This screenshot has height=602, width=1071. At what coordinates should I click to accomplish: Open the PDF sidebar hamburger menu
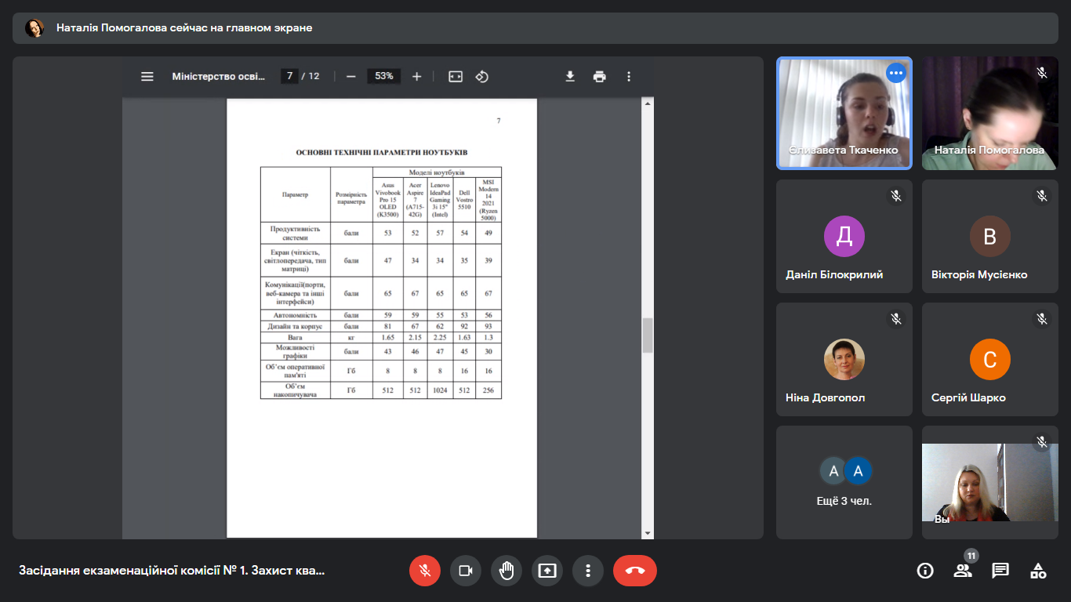[x=147, y=76]
